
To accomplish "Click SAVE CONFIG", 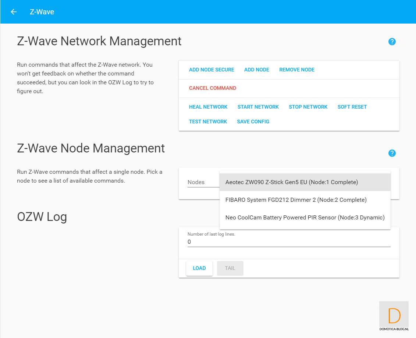I will 253,122.
